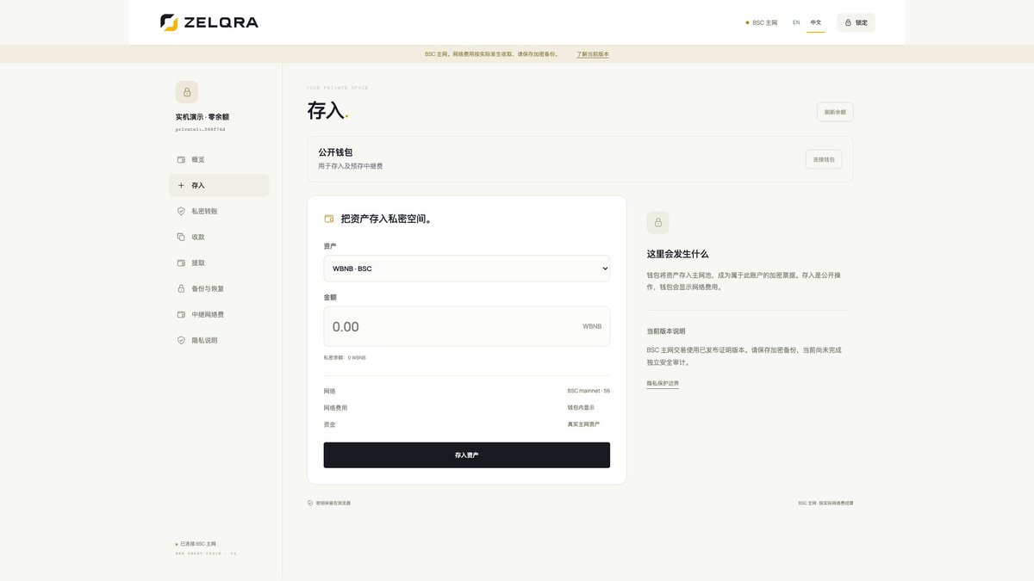
Task: Click the 锁定 button
Action: (x=856, y=22)
